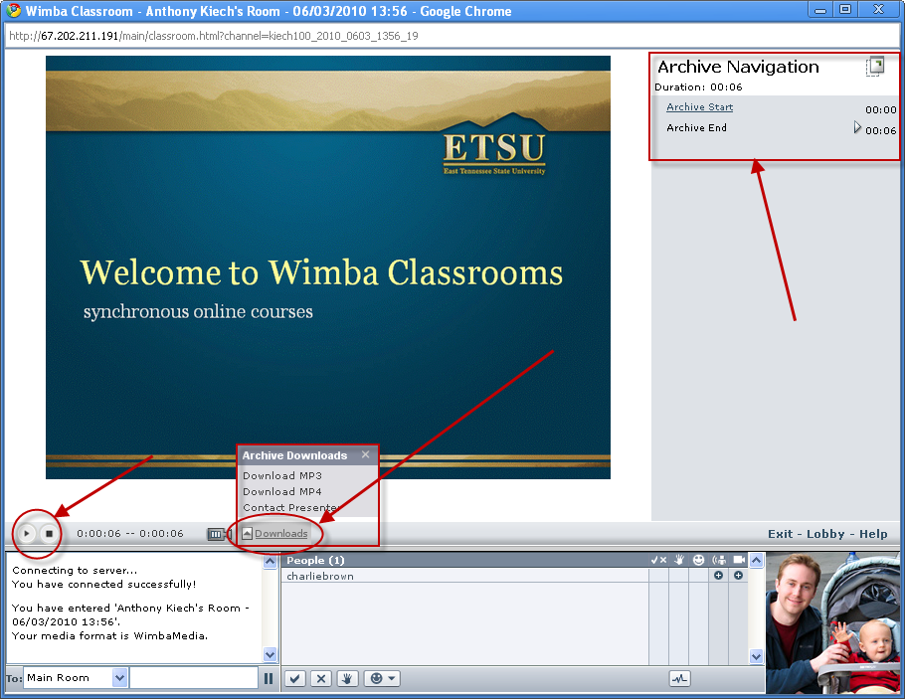Sort people by emoticon column header

point(698,560)
